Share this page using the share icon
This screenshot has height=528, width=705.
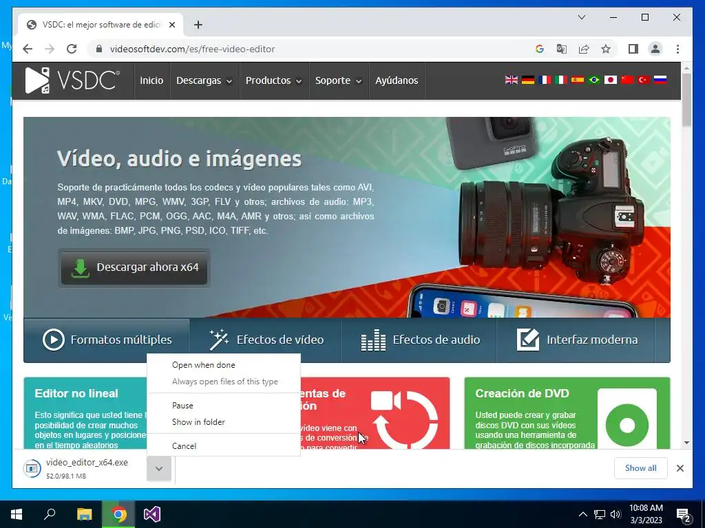(584, 49)
